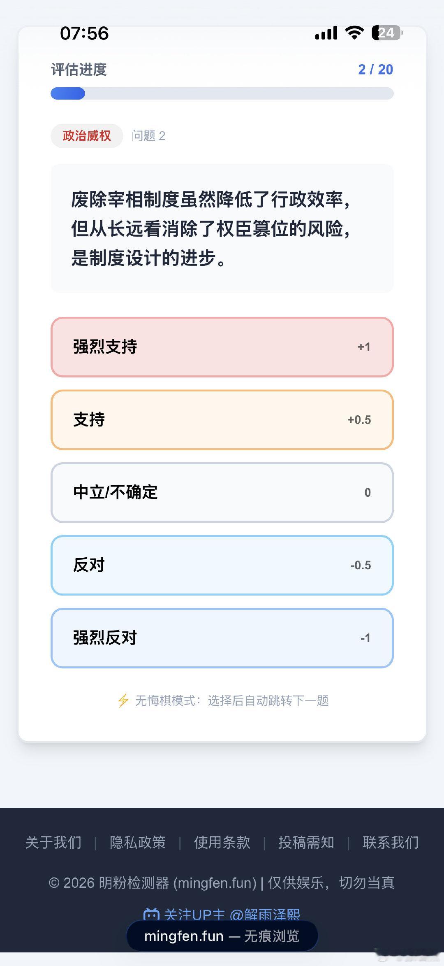Tap the lightning bolt icon near 无悔棋模式

click(123, 701)
